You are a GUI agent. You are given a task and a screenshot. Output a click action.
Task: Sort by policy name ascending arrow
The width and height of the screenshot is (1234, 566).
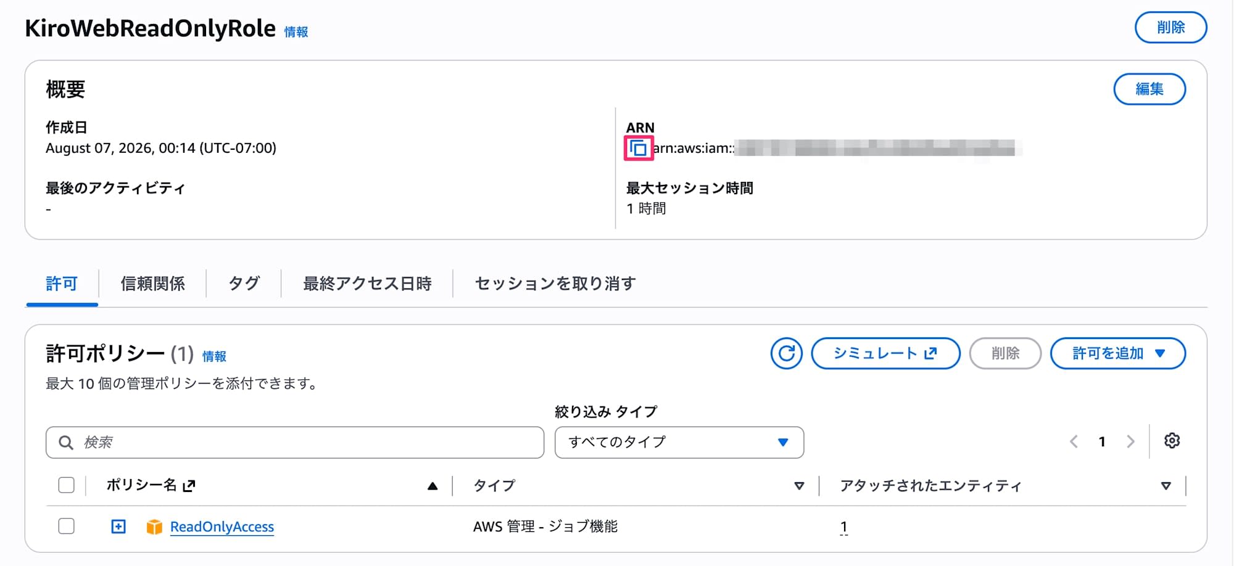coord(433,486)
